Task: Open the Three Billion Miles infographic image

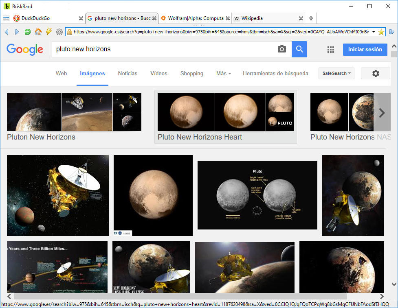Action: pos(57,267)
